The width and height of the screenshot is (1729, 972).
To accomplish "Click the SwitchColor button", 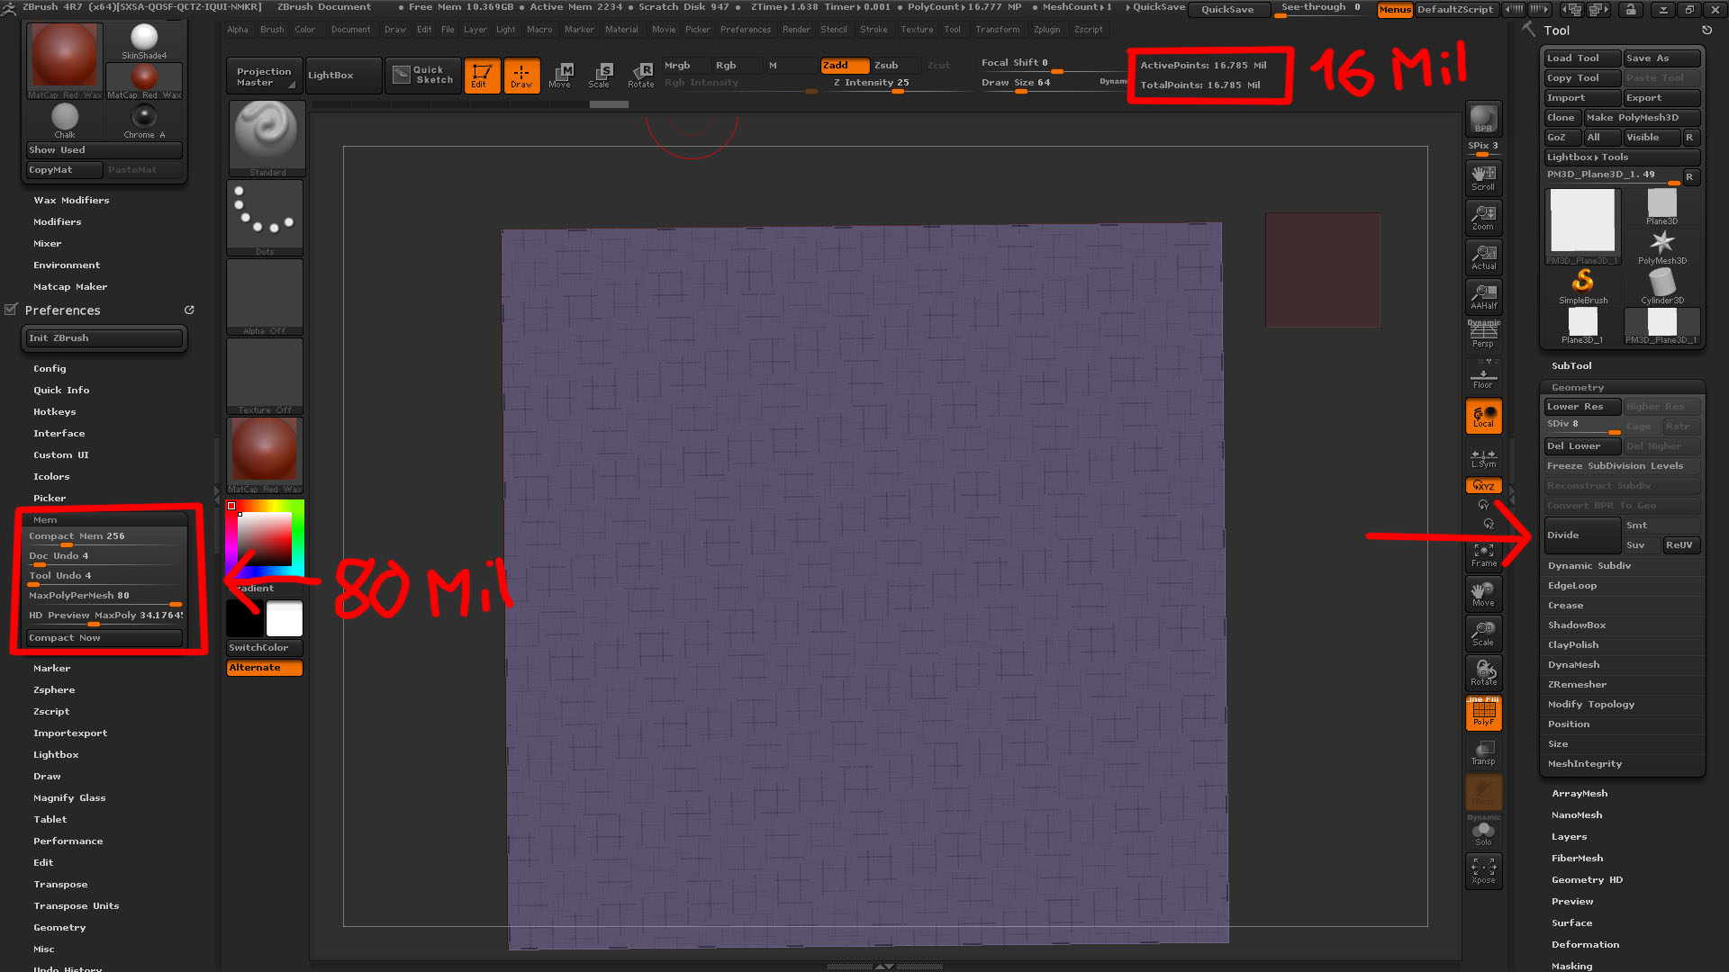I will 264,648.
